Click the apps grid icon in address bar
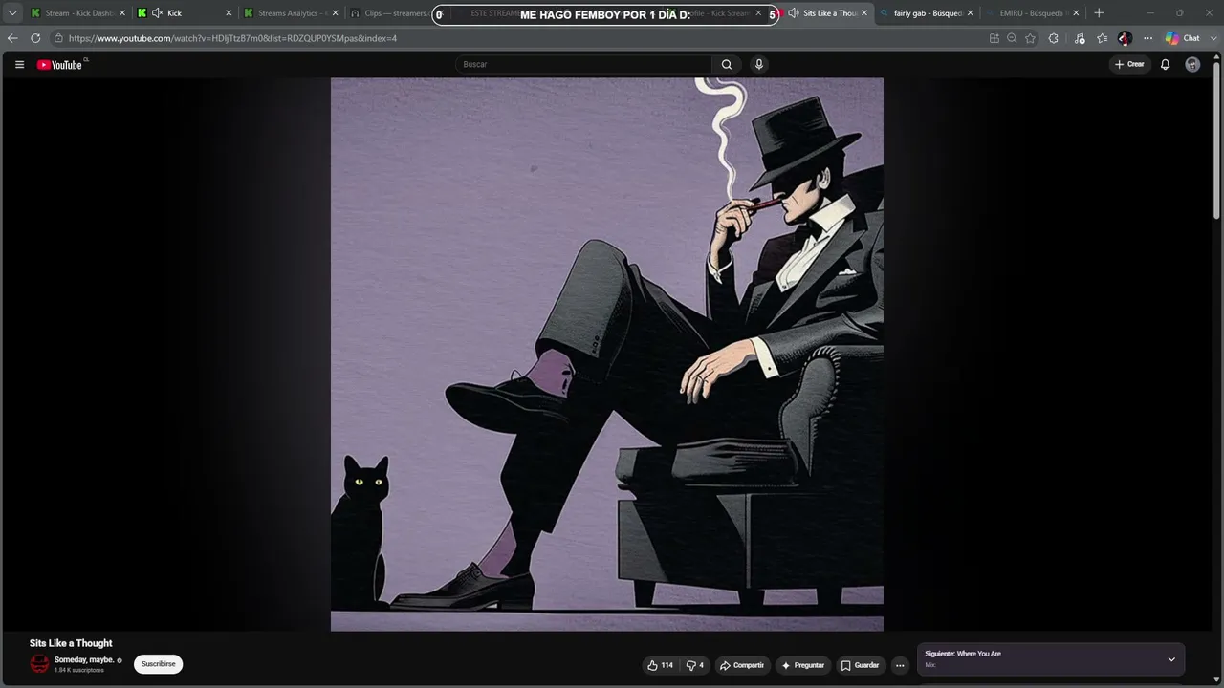Viewport: 1224px width, 688px height. click(x=994, y=38)
